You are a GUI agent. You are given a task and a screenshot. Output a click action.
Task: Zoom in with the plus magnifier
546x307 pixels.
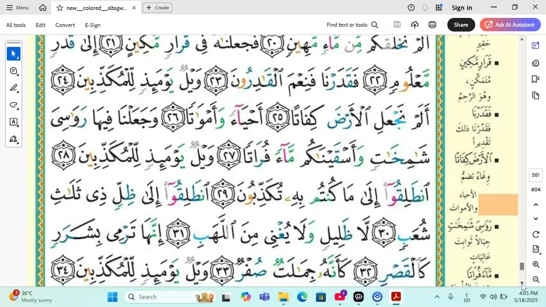point(536,265)
